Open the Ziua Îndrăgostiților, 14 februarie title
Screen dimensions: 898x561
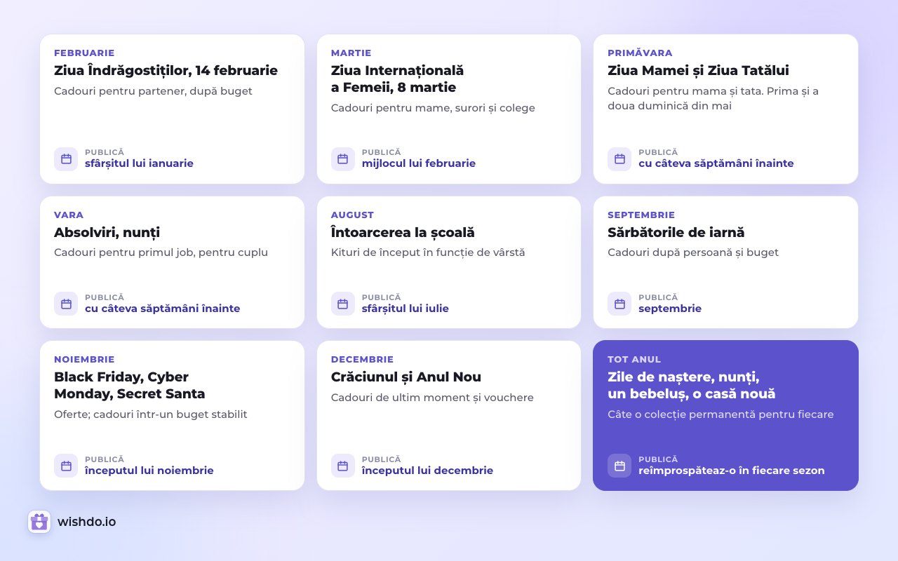click(x=166, y=70)
